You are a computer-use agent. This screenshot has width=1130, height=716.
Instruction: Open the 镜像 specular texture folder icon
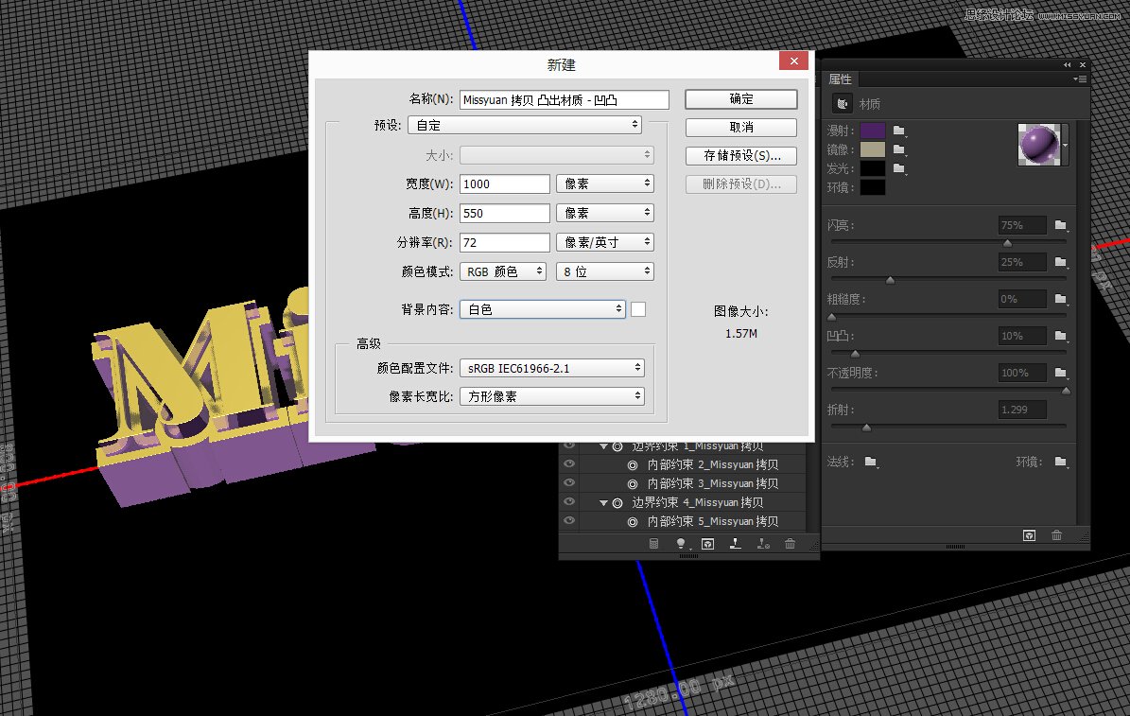click(x=899, y=149)
